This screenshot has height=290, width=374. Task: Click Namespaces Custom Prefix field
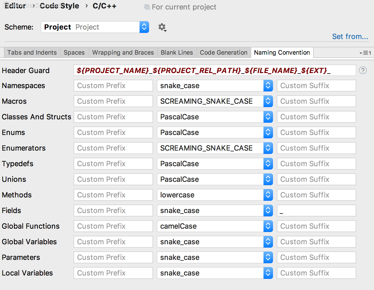tap(113, 86)
